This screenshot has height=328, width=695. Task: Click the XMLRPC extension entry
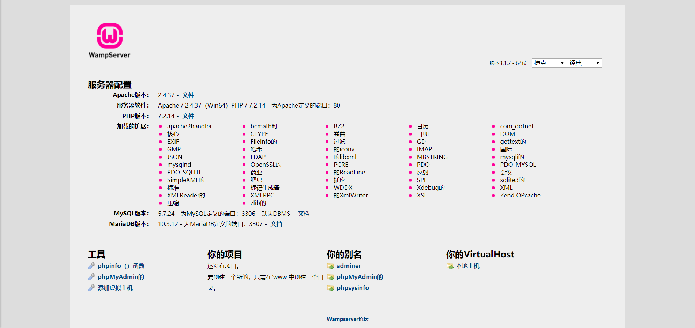tap(262, 195)
